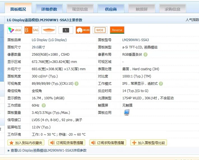
Task: Click the 面板品牌 label
Action: pyautogui.click(x=14, y=40)
